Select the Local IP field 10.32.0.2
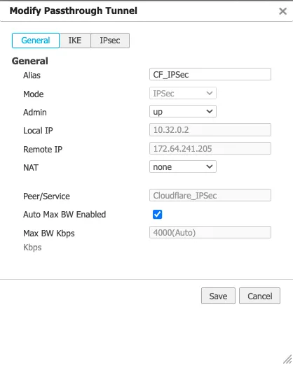The image size is (293, 365). [210, 130]
